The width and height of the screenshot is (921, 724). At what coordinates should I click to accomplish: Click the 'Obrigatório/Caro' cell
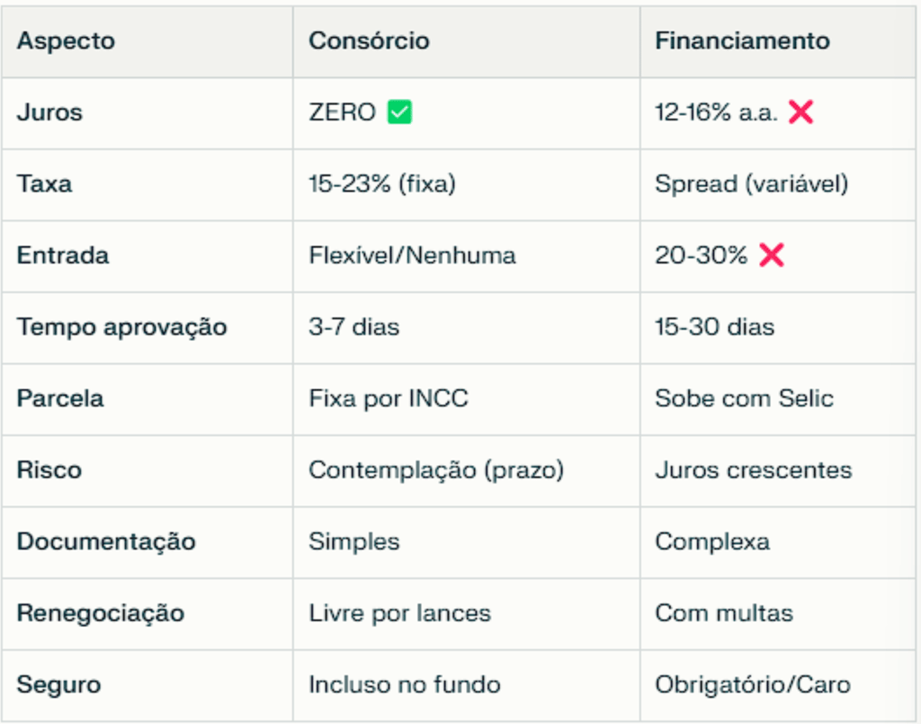(752, 684)
